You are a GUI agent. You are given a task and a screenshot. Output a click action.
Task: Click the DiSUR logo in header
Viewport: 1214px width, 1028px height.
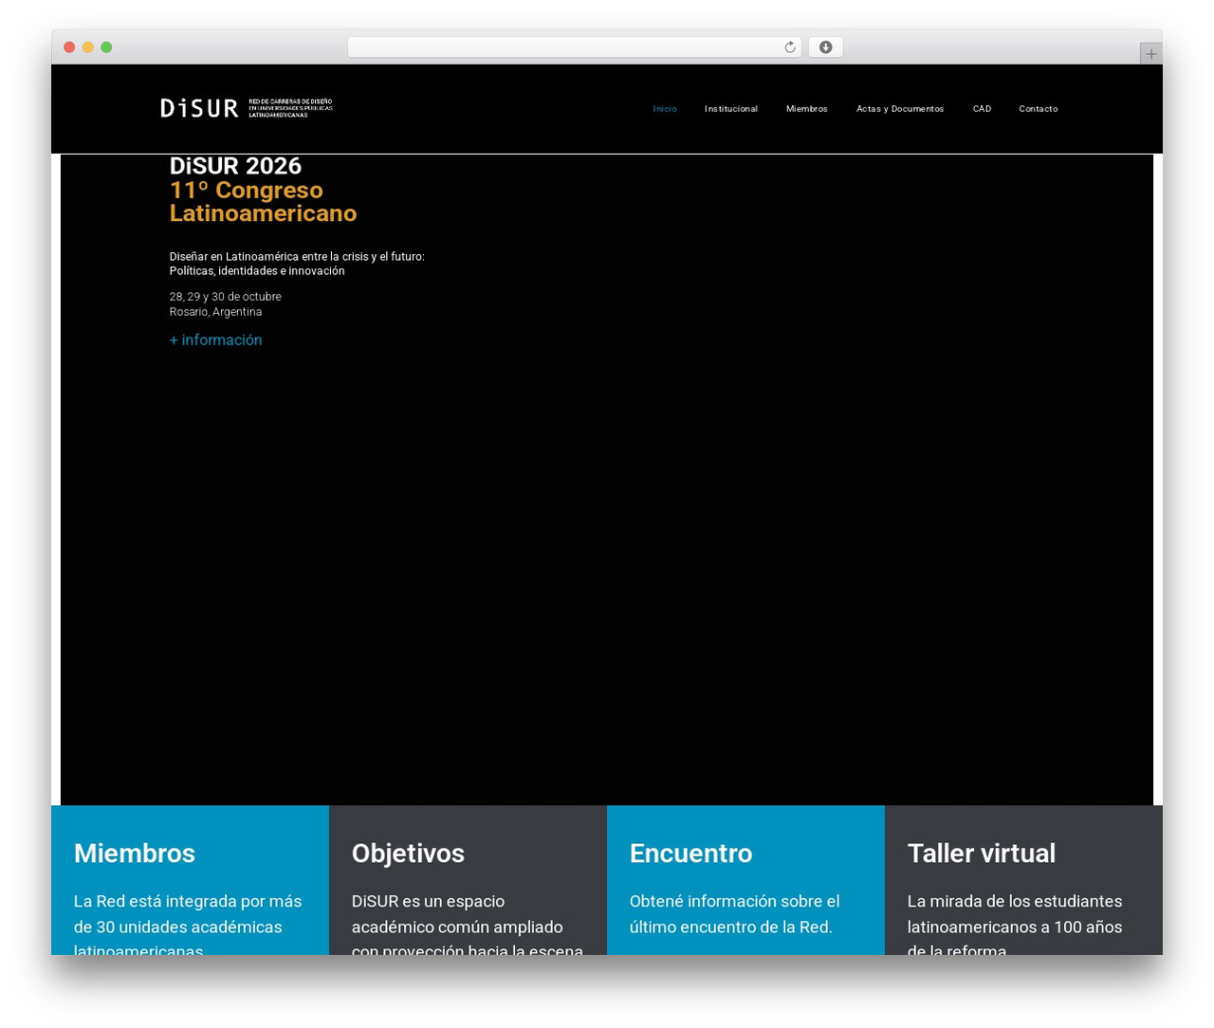coord(247,108)
